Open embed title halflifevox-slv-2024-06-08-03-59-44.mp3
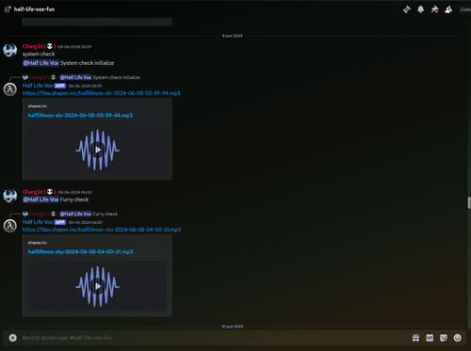Screen dimensions: 471x351 80,116
